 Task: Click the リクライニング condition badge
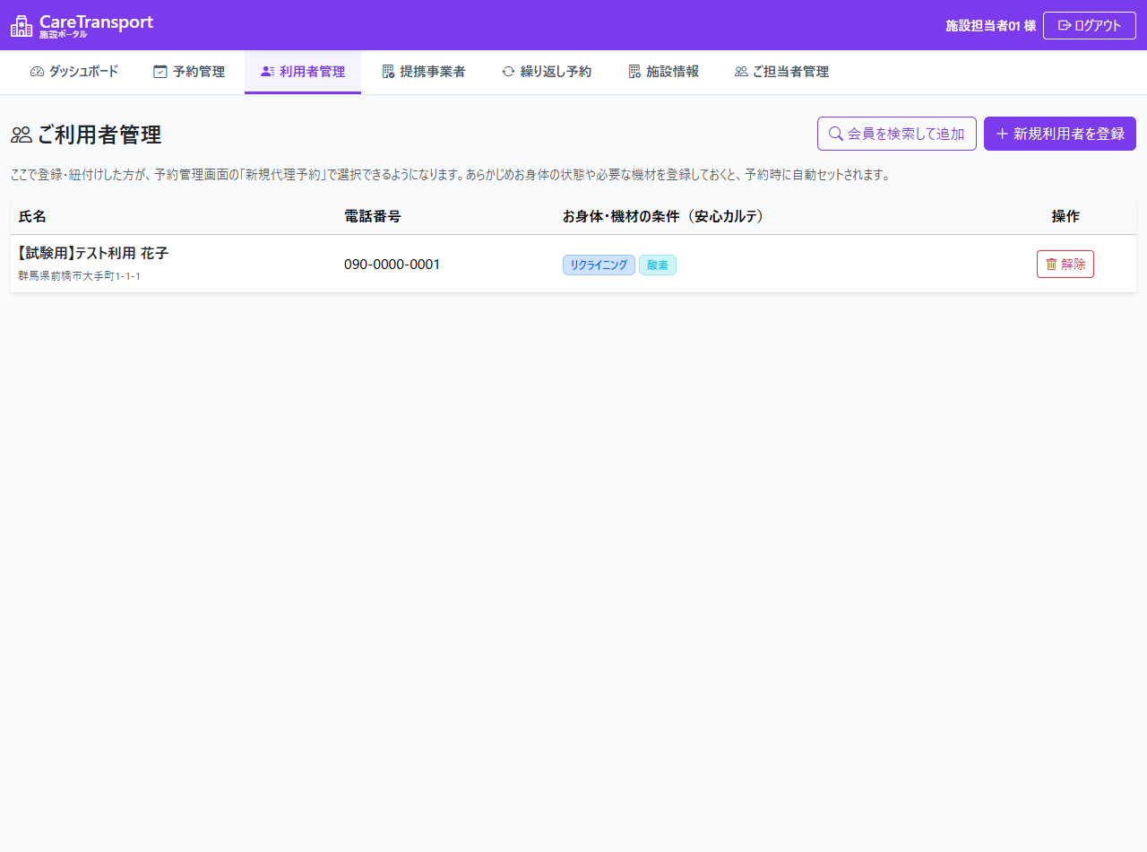coord(599,265)
